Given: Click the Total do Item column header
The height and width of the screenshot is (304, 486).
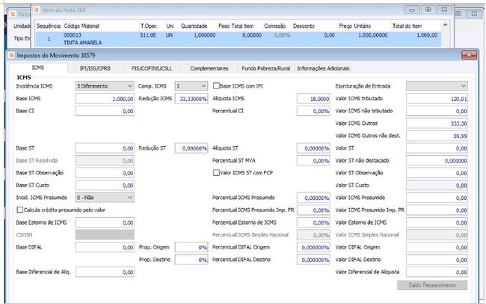Looking at the screenshot, I should [407, 26].
